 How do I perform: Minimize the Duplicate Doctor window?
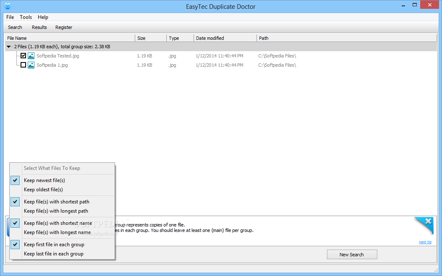(x=403, y=5)
